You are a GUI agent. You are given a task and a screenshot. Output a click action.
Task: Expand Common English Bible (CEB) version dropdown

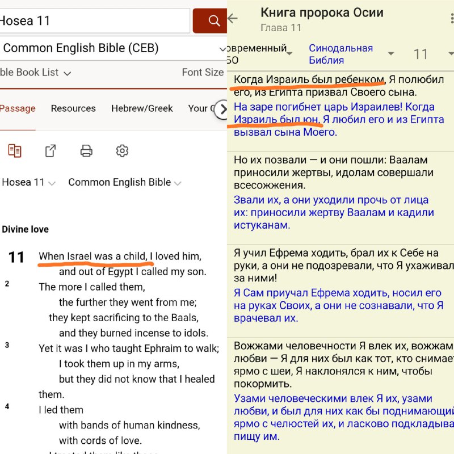[x=113, y=48]
